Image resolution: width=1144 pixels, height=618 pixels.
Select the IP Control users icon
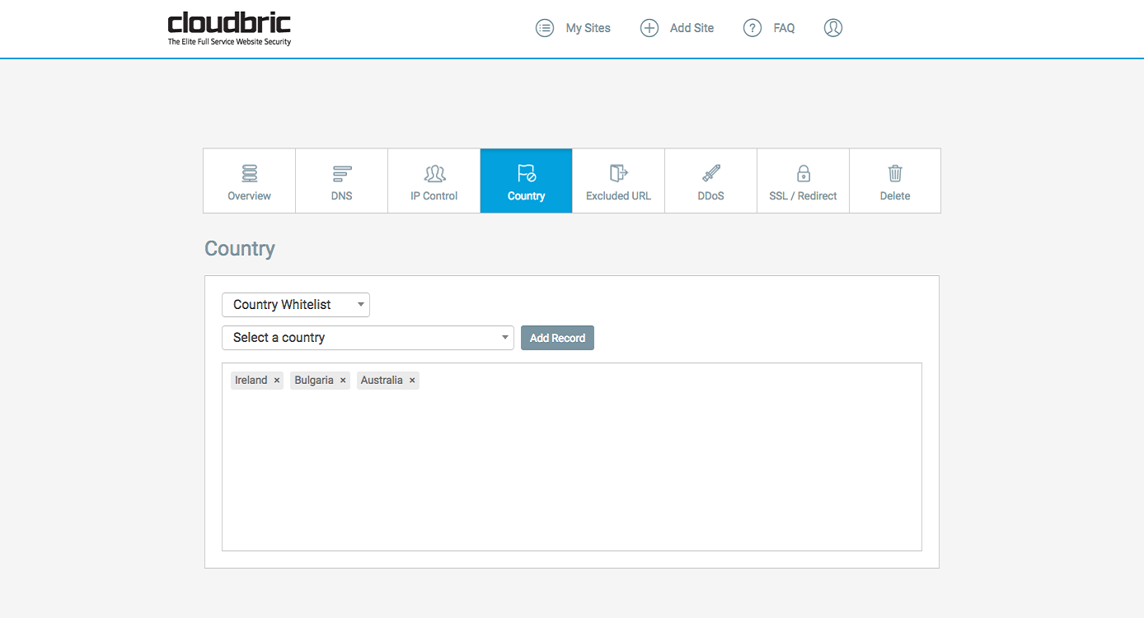click(434, 173)
